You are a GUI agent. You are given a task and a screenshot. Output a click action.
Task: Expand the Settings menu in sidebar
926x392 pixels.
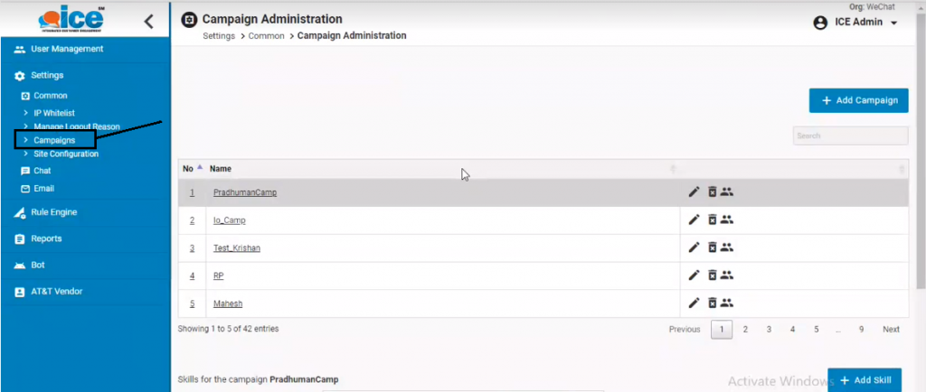click(x=48, y=76)
